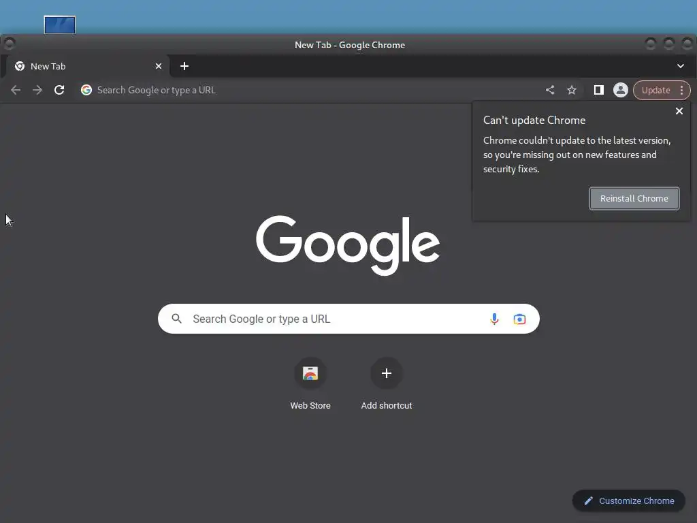697x523 pixels.
Task: Open the profile avatar menu
Action: pyautogui.click(x=621, y=91)
